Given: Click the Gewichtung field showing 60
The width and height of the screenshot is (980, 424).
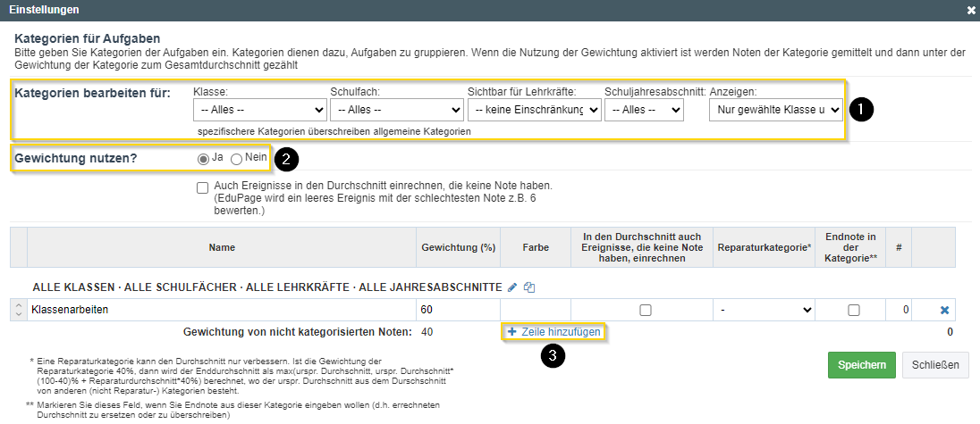Looking at the screenshot, I should (x=458, y=310).
